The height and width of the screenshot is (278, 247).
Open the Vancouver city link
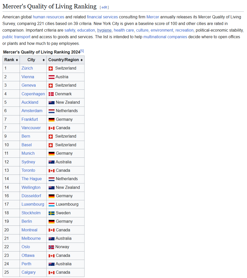tap(31, 128)
